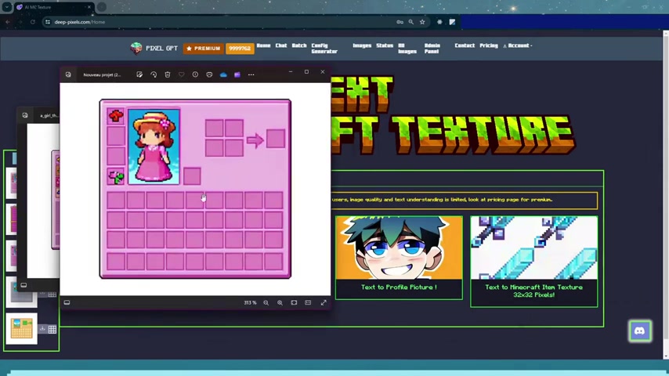
Task: Open the Admin Panel nav link
Action: pos(432,49)
